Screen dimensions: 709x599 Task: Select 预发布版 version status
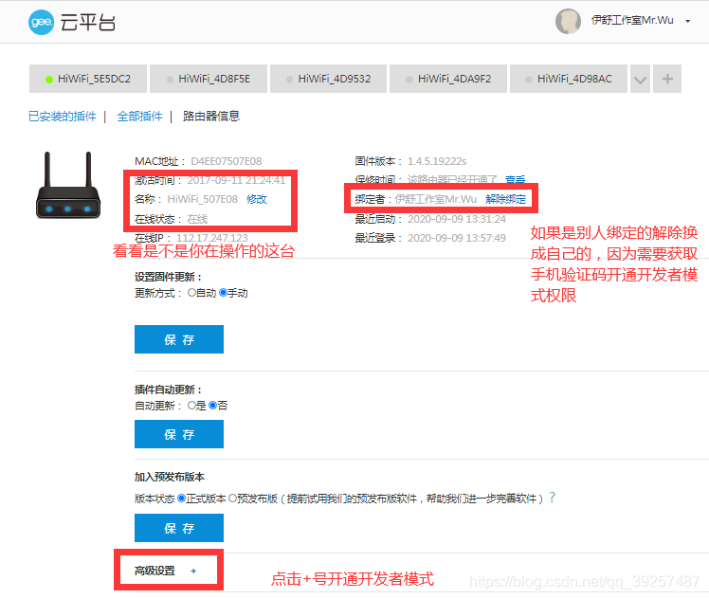(232, 499)
